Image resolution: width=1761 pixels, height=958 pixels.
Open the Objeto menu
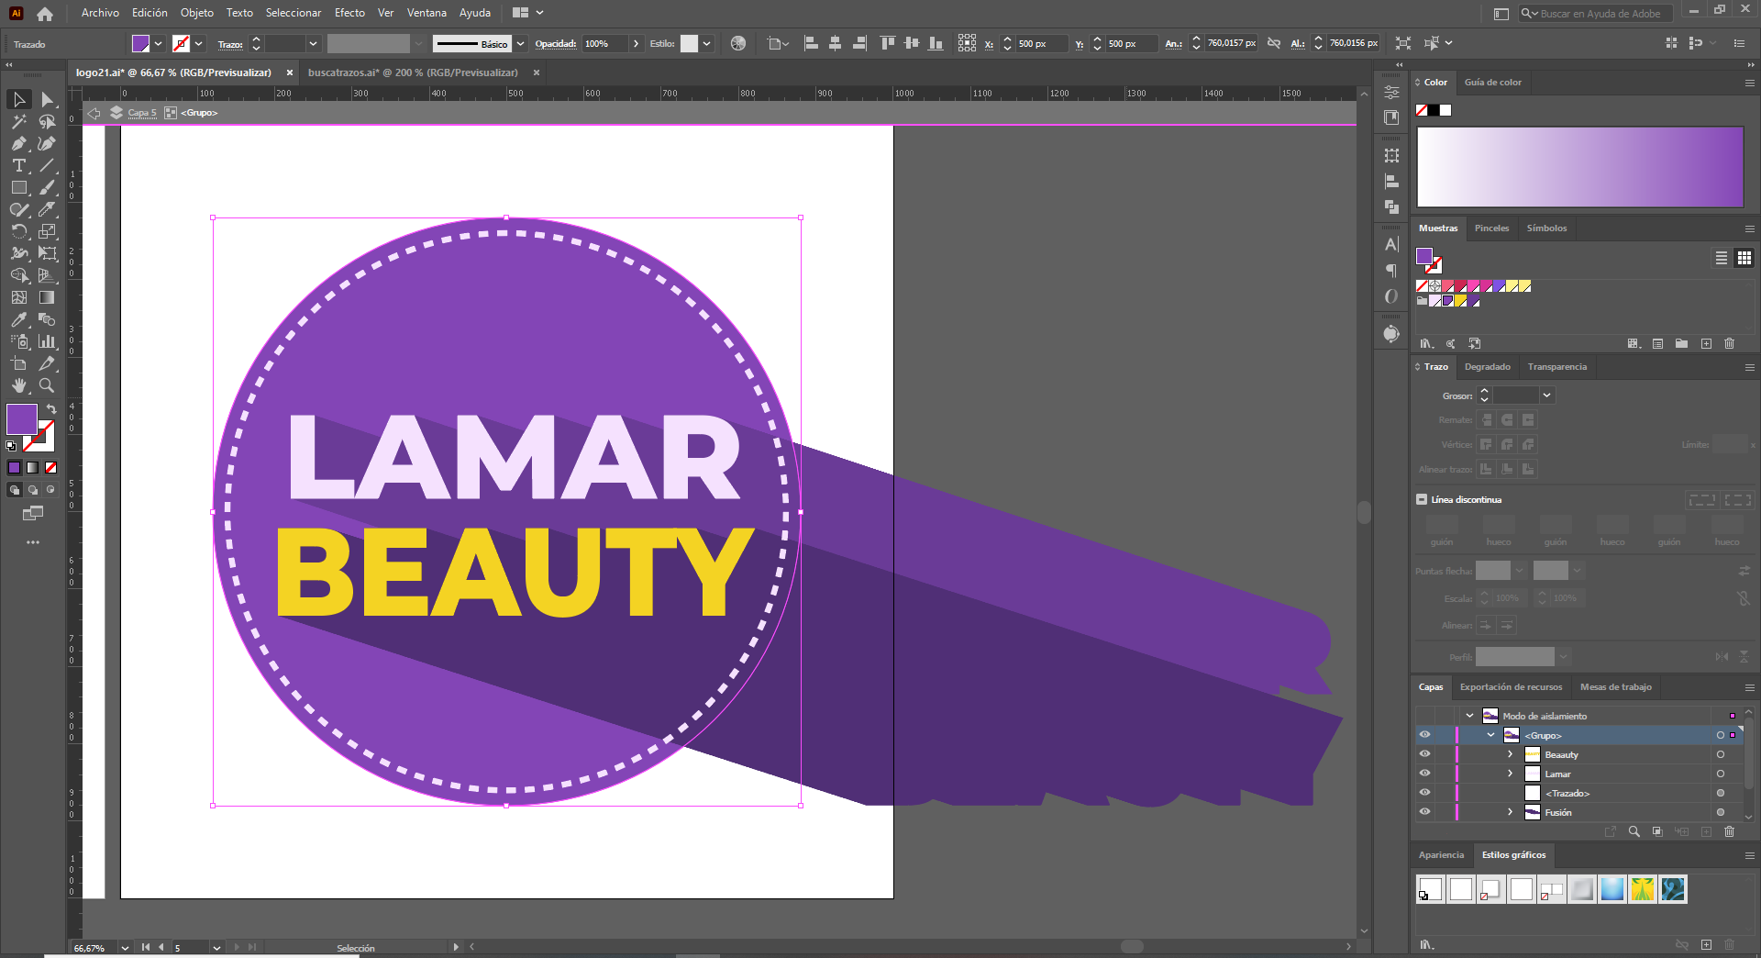tap(196, 13)
